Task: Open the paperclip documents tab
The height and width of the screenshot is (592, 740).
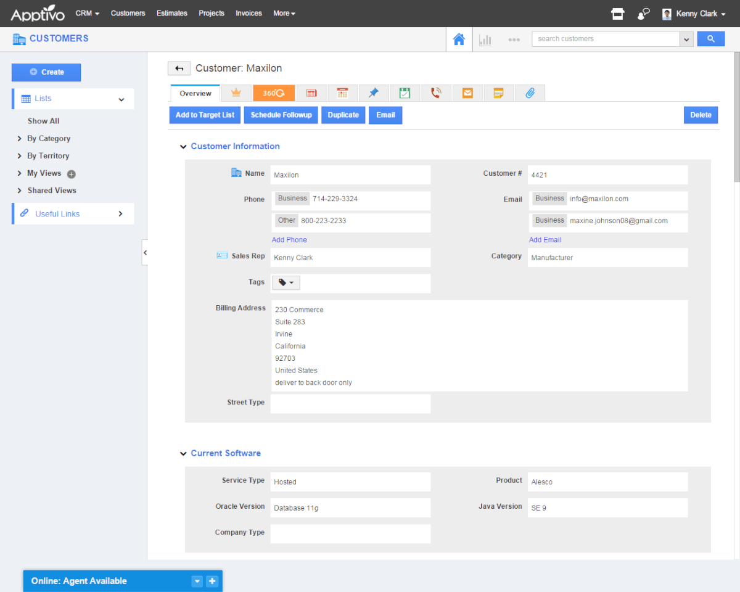Action: tap(530, 93)
